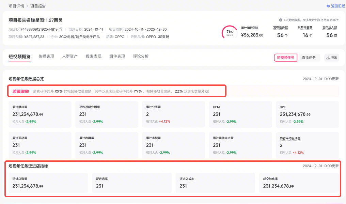346x204 pixels.
Task: Click the 短视频任务泛进店指标 section heading
Action: pyautogui.click(x=28, y=166)
